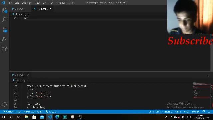The width and height of the screenshot is (213, 120).
Task: Select the Python interpreter in status bar
Action: pos(33,112)
